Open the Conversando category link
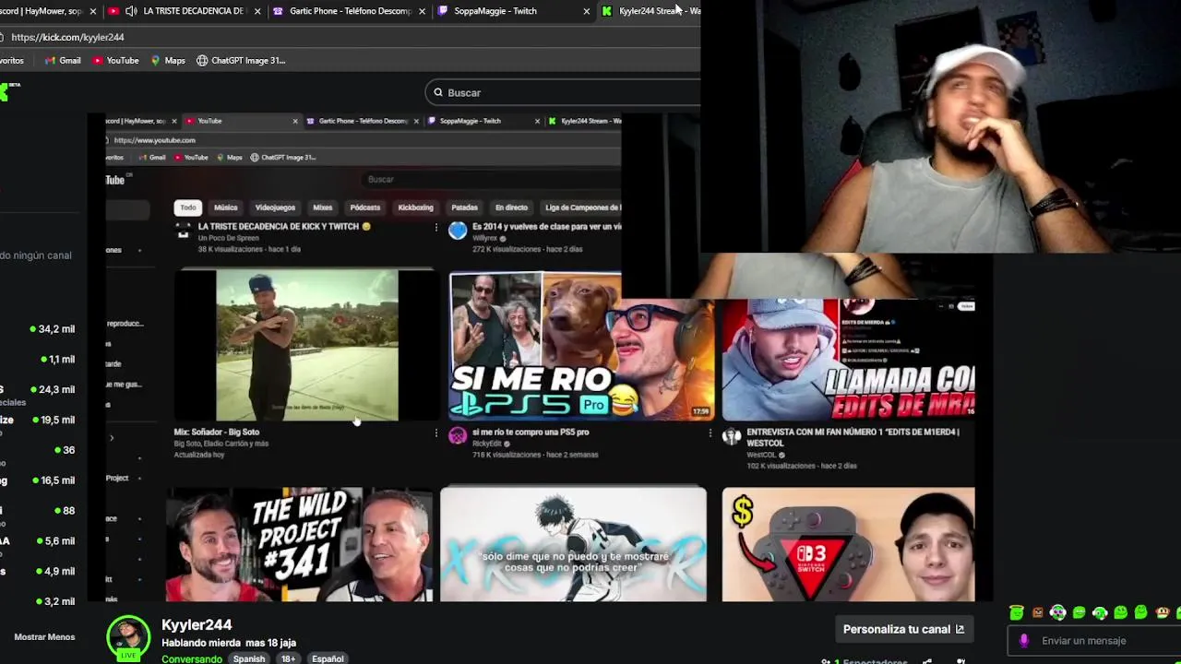This screenshot has height=664, width=1181. [x=192, y=658]
